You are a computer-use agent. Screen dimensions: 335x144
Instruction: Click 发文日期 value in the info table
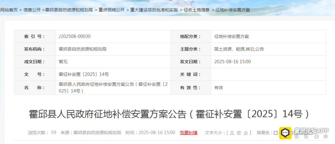click(232, 62)
